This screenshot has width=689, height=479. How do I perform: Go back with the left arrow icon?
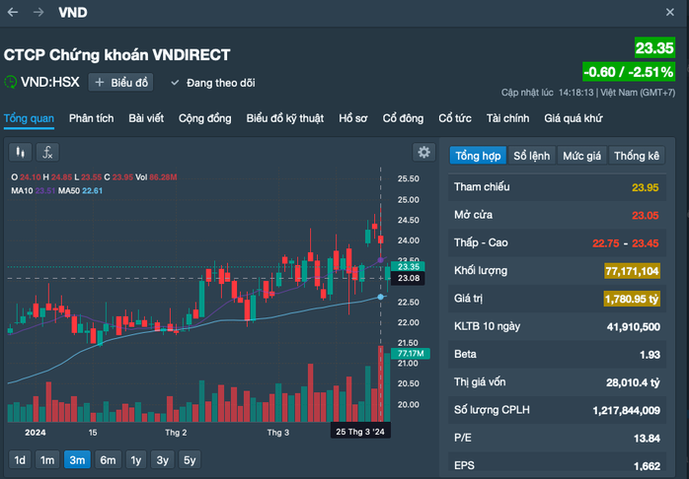12,12
